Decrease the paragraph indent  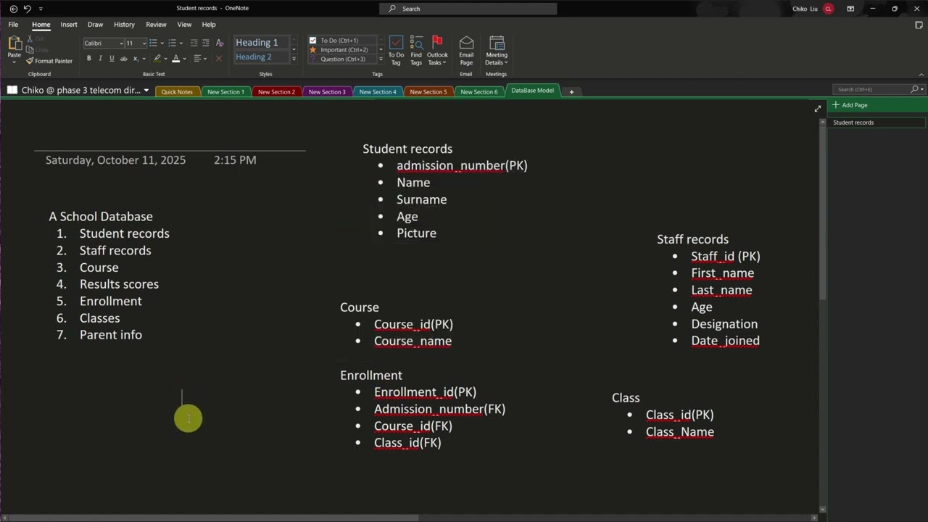click(194, 43)
